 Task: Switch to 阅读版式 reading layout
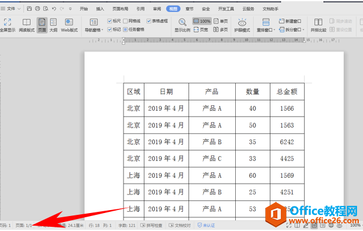point(26,25)
